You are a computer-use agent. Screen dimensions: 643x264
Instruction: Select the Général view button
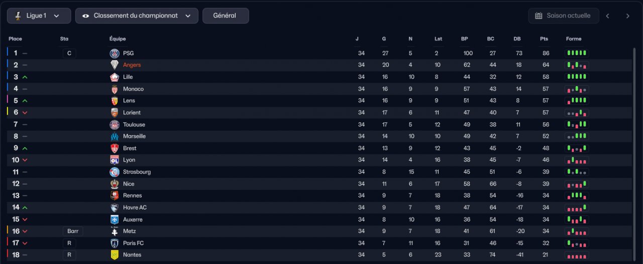coord(226,16)
